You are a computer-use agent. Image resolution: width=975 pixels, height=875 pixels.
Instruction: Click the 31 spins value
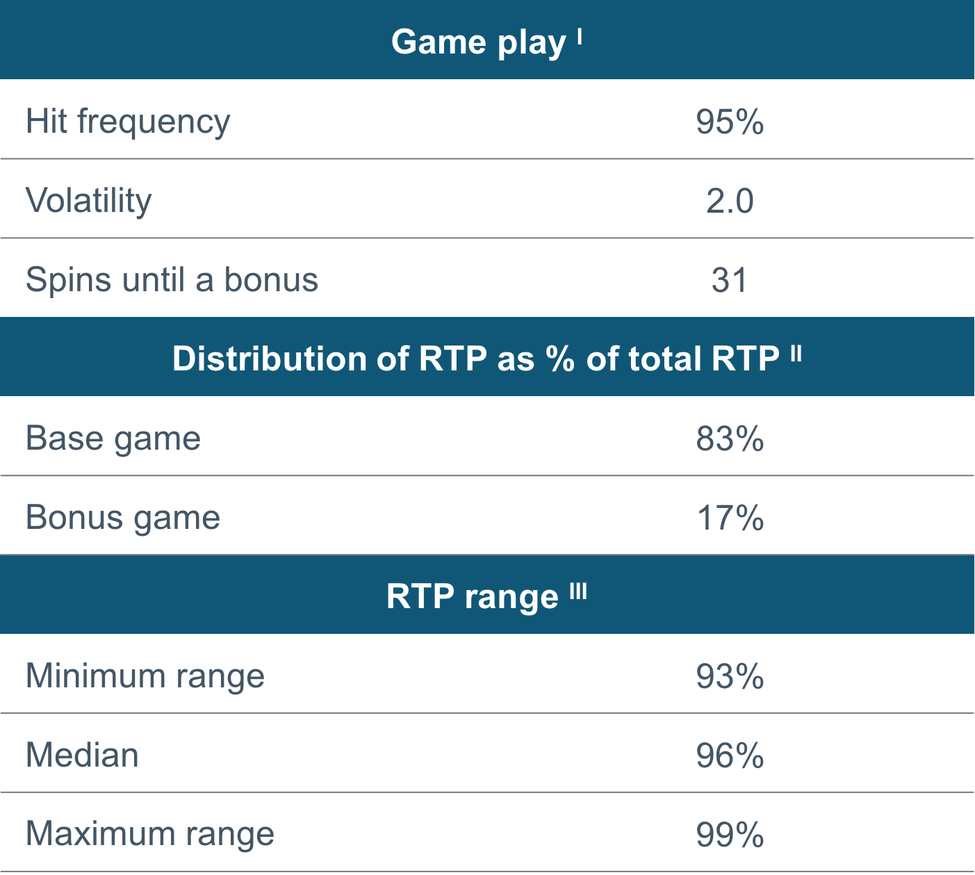(730, 281)
